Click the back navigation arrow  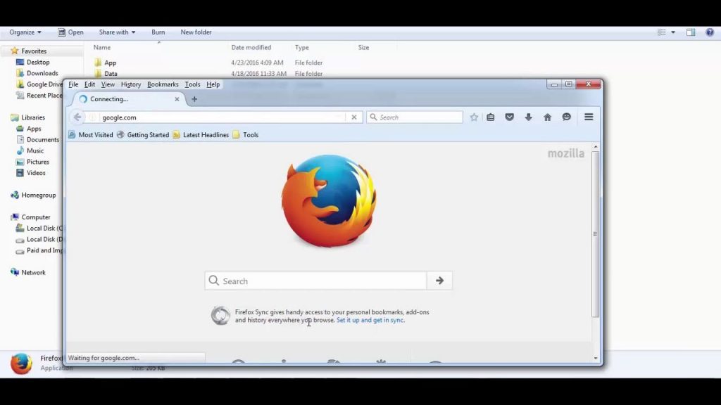click(x=77, y=117)
